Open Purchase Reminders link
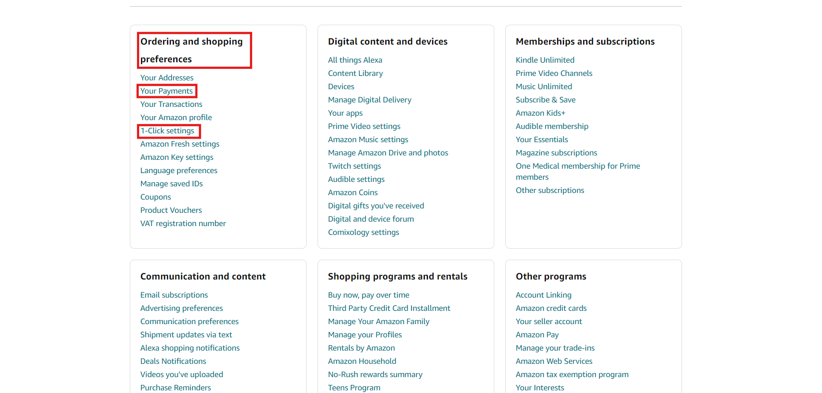This screenshot has width=822, height=393. pos(176,388)
